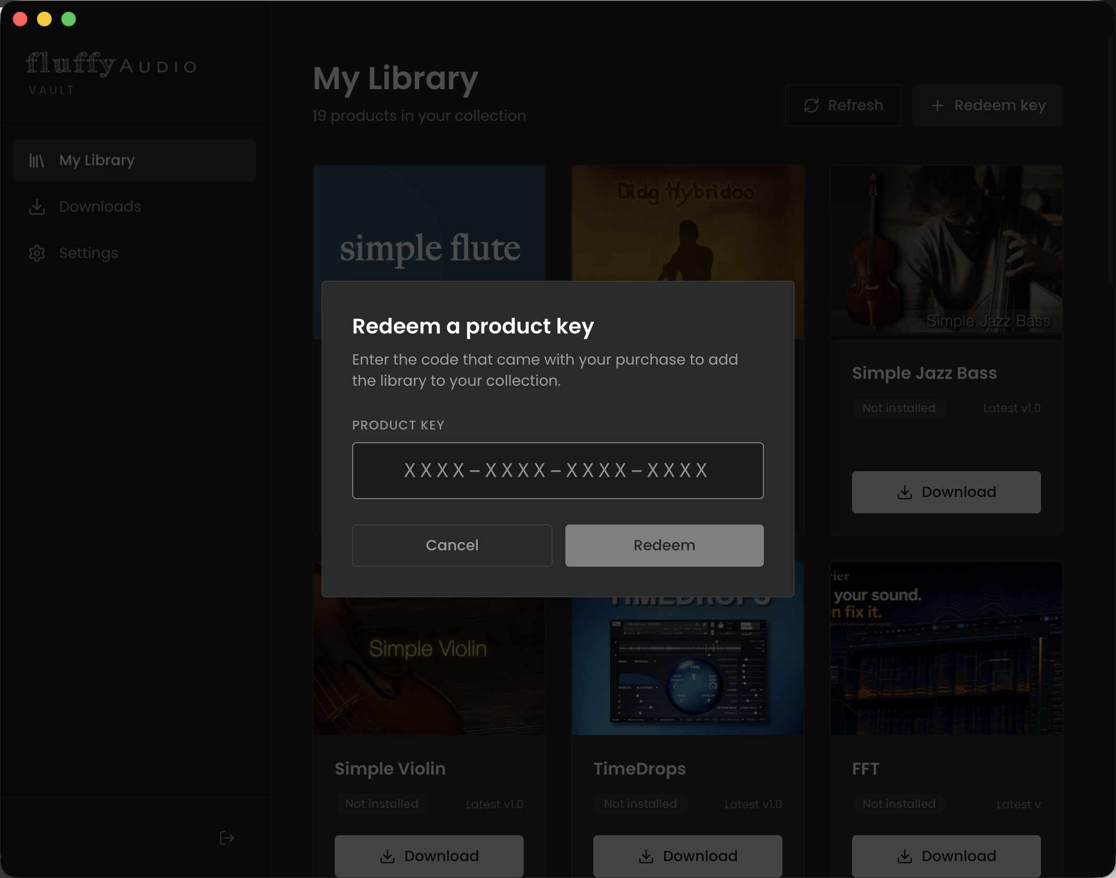Viewport: 1116px width, 878px height.
Task: Click the fluffyAudio Vault logo
Action: 111,73
